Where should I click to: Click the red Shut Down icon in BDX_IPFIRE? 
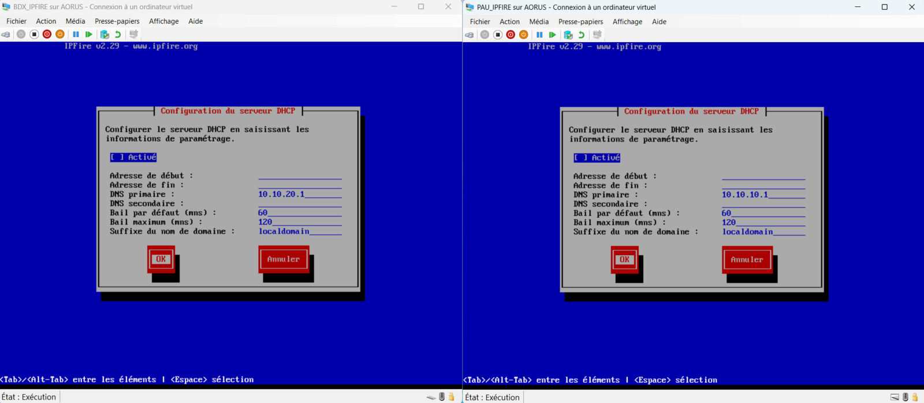(47, 35)
